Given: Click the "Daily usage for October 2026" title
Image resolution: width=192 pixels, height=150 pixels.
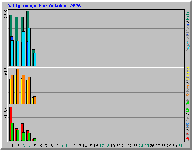Looking at the screenshot, I should 44,6.
